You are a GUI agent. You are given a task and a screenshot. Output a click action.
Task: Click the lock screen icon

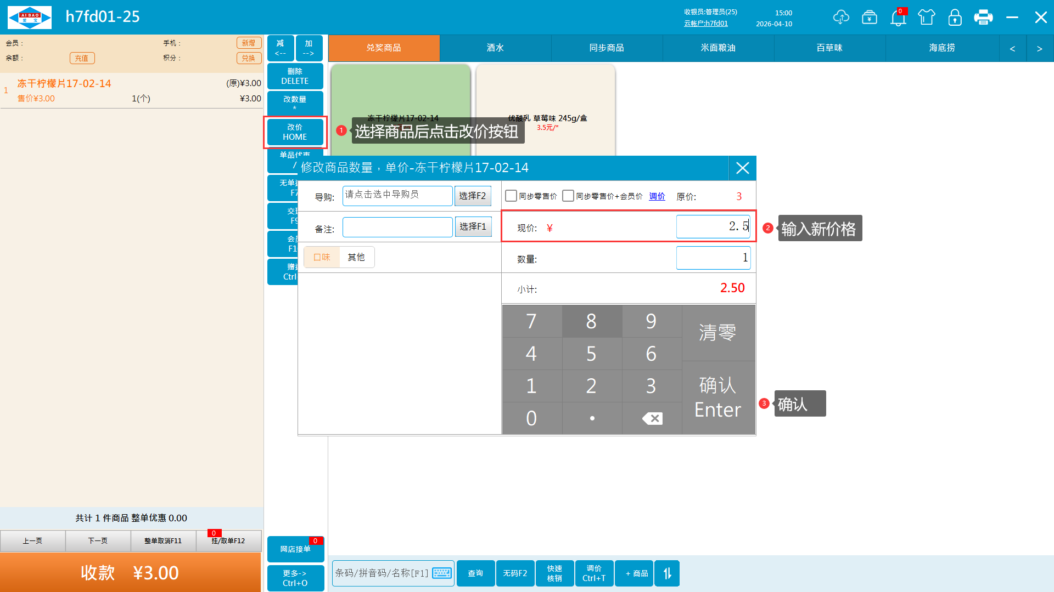955,18
